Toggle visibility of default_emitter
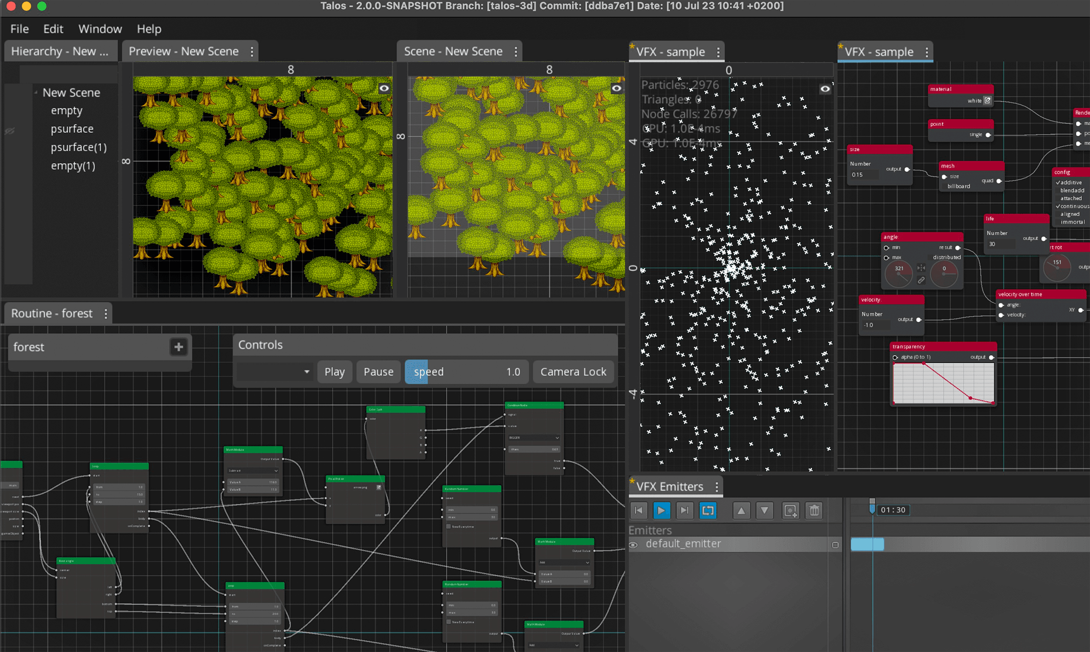The image size is (1090, 652). click(633, 545)
